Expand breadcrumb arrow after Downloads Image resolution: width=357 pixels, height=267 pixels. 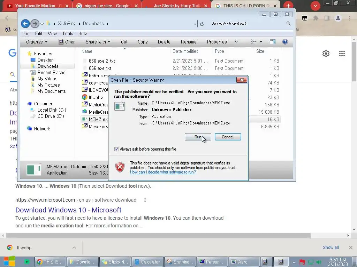tap(107, 24)
